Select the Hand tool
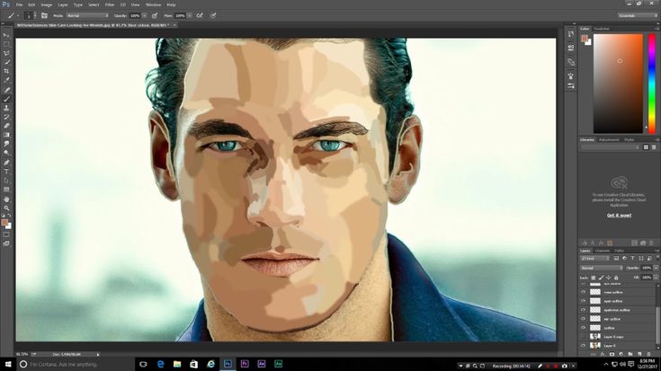This screenshot has height=371, width=661. click(6, 199)
